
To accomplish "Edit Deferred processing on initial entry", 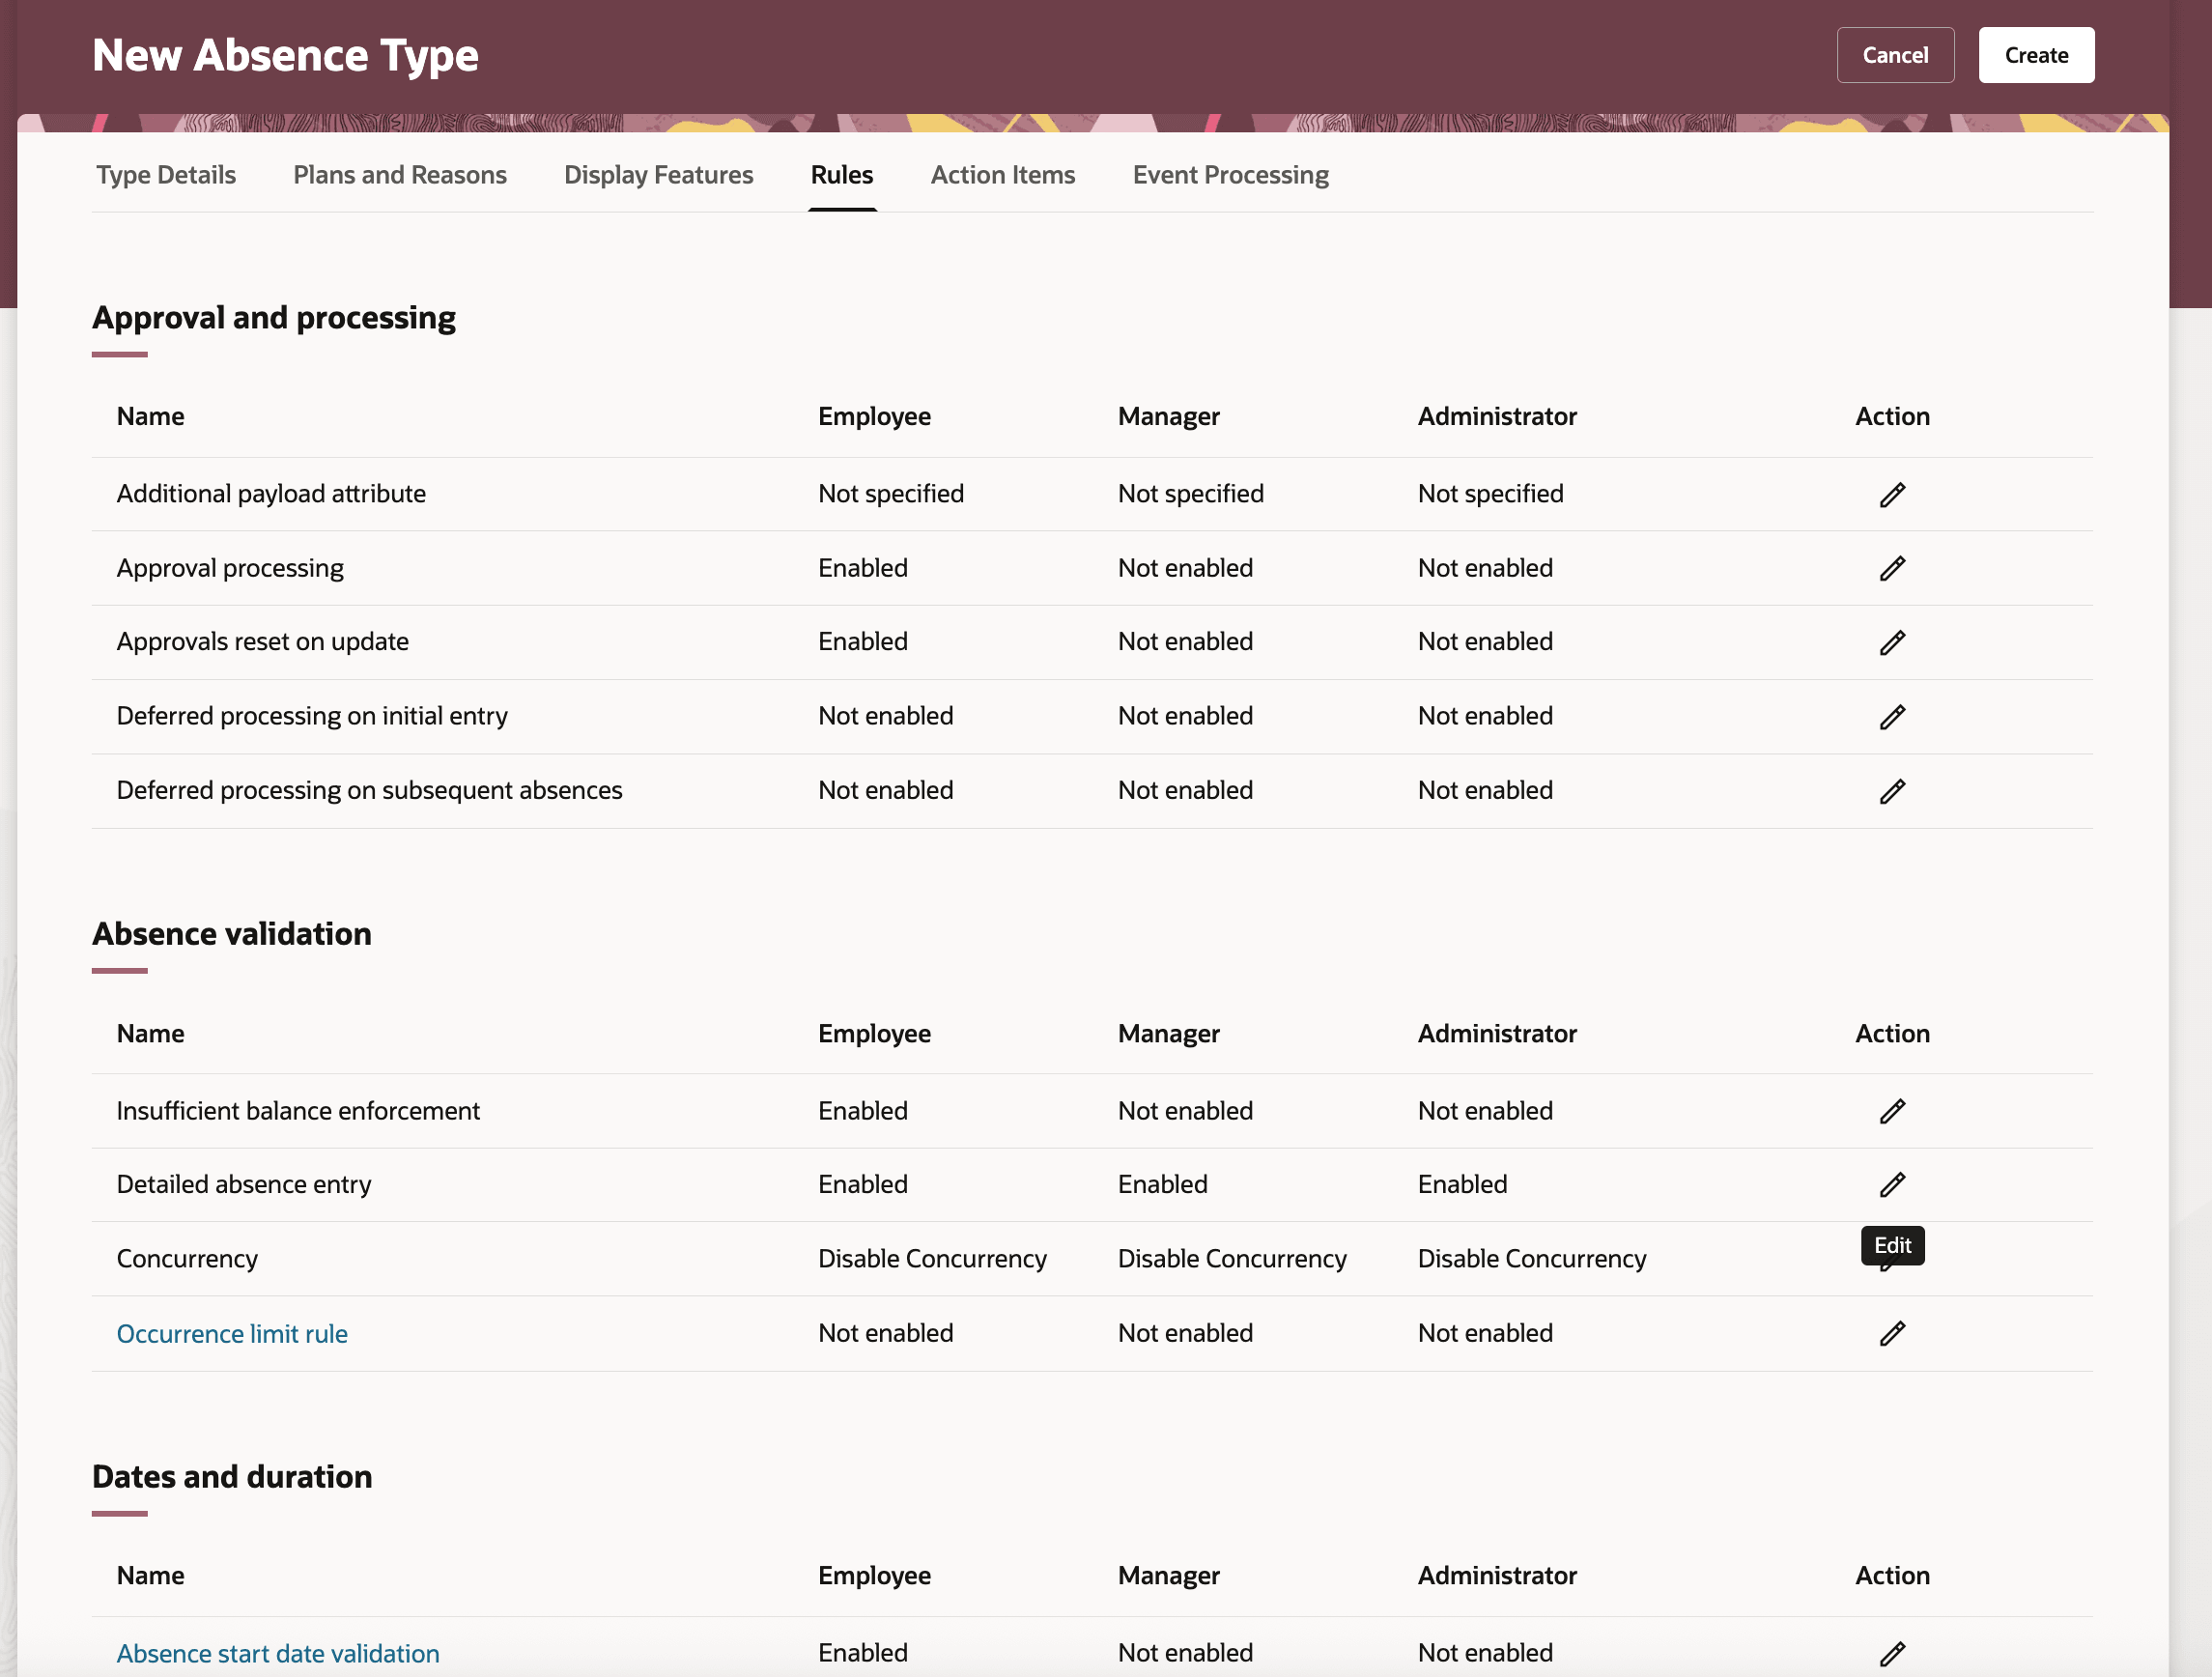I will (x=1892, y=716).
